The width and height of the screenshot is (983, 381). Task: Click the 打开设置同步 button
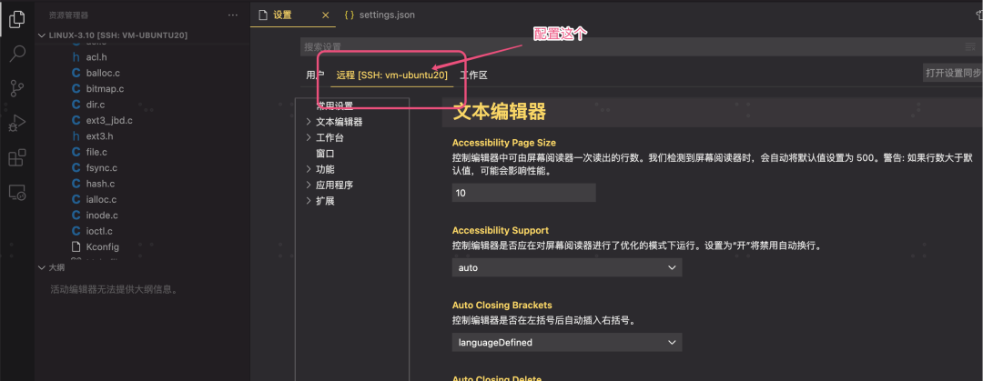coord(953,73)
